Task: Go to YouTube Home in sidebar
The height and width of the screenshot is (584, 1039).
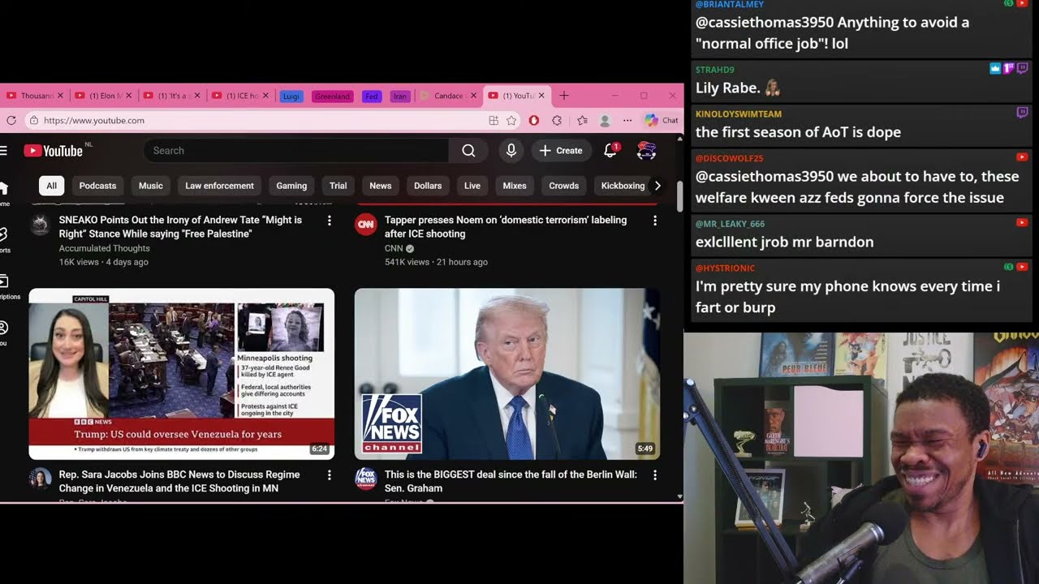Action: click(x=3, y=193)
